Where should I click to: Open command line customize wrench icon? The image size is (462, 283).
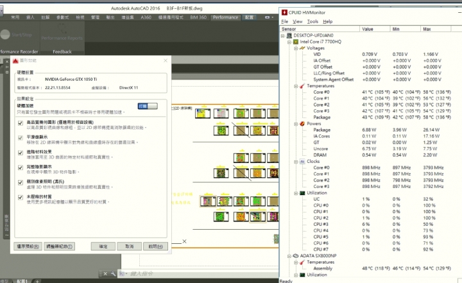[x=113, y=274]
